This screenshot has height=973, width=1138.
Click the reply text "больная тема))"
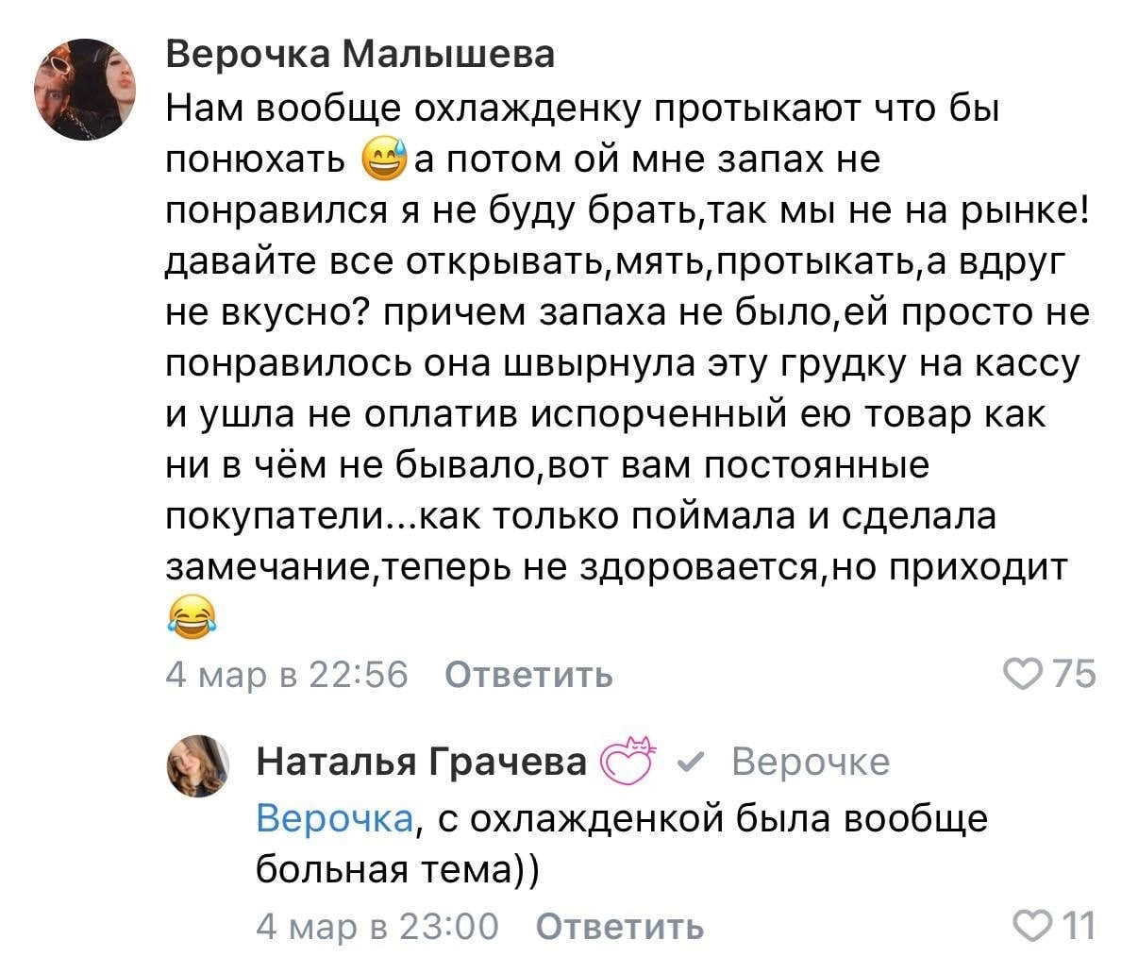397,868
